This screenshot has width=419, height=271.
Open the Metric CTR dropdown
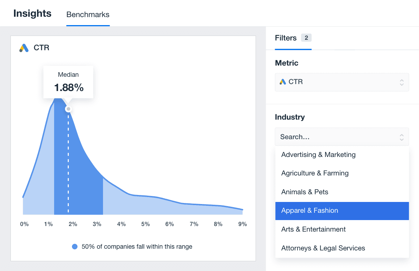click(341, 82)
